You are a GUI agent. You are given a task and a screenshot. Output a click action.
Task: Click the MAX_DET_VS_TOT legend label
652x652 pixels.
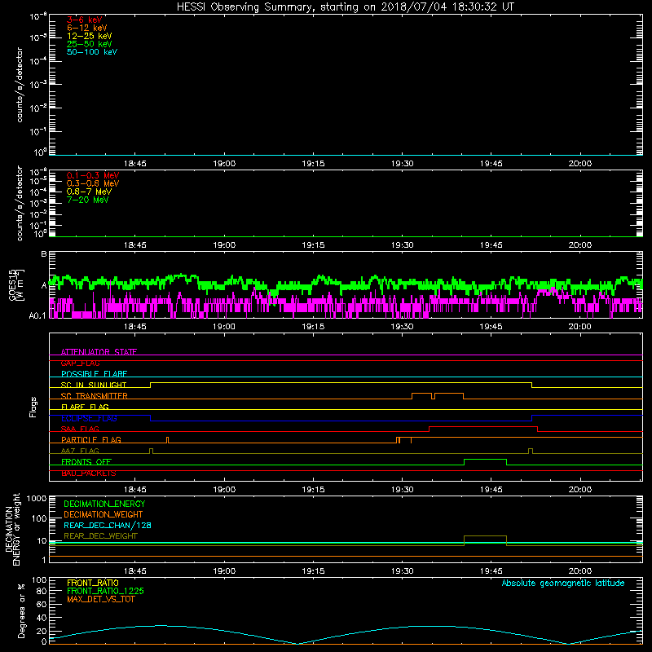100,599
